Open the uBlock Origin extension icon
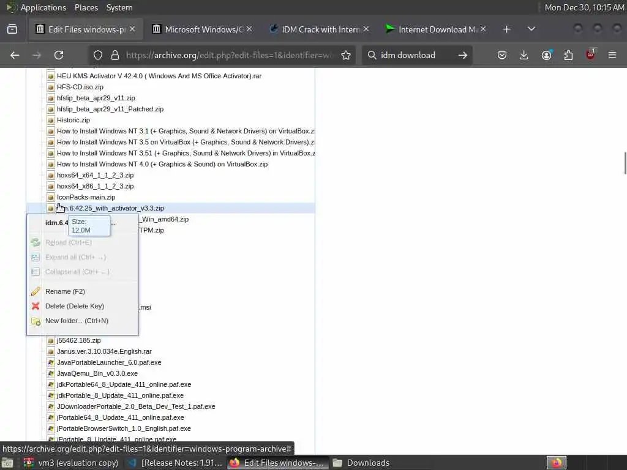Viewport: 627px width, 470px height. (590, 55)
